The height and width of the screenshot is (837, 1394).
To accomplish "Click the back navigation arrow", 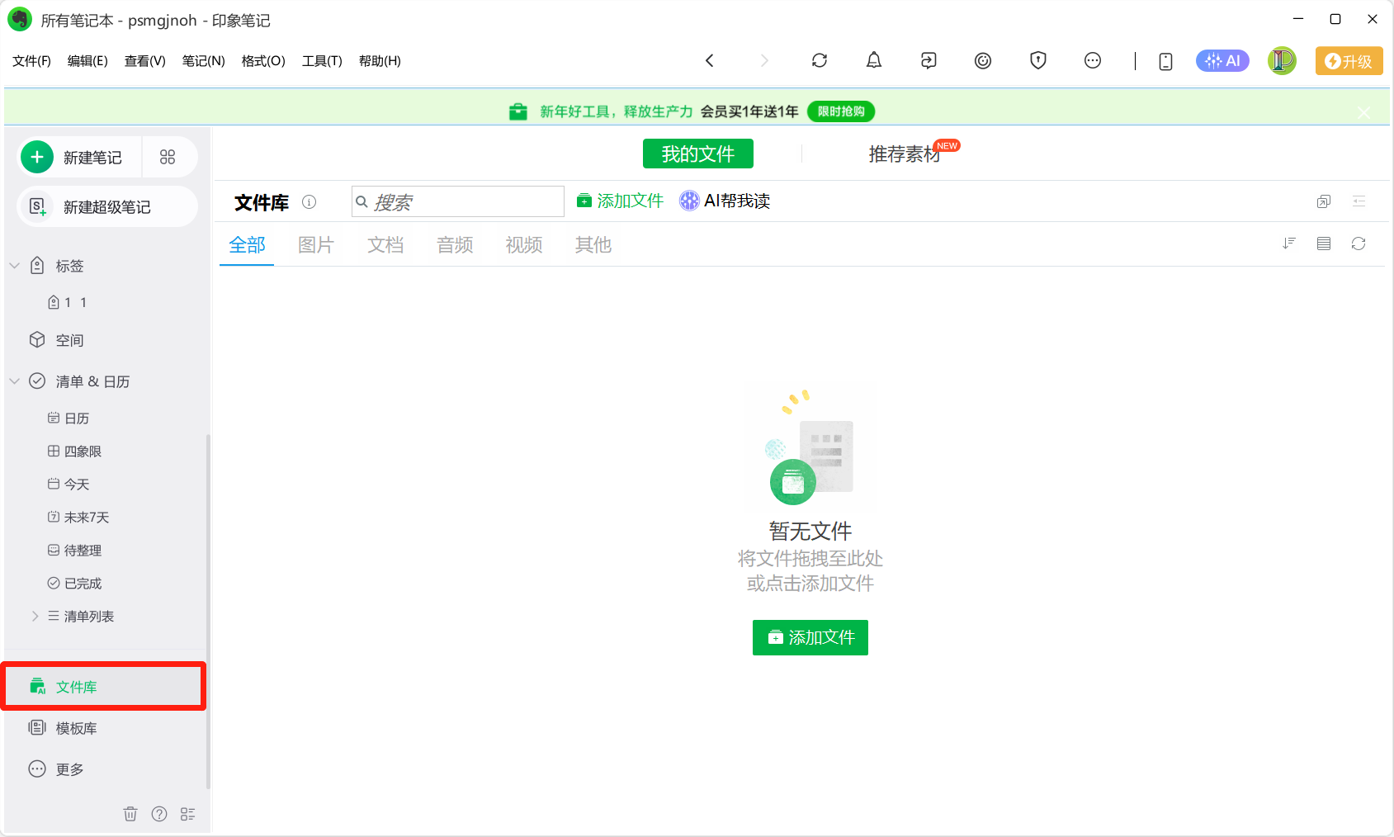I will point(710,61).
